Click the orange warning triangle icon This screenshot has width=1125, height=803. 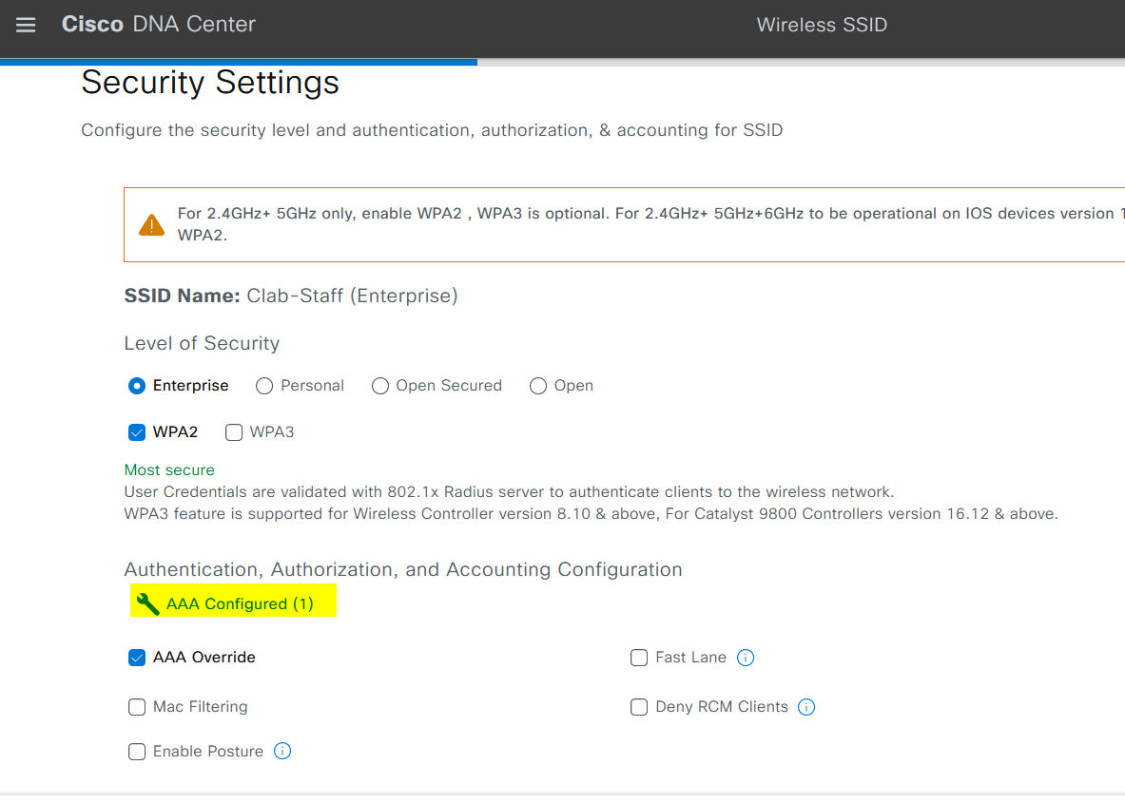click(x=151, y=224)
